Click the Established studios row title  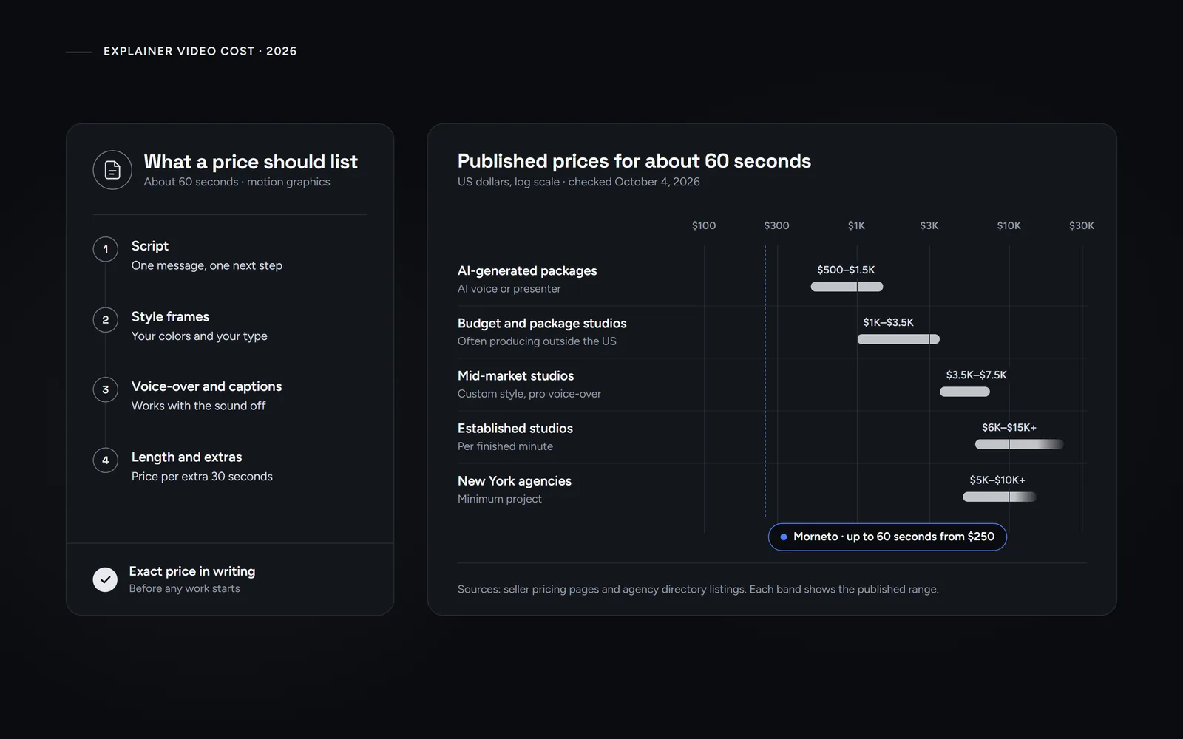click(515, 428)
